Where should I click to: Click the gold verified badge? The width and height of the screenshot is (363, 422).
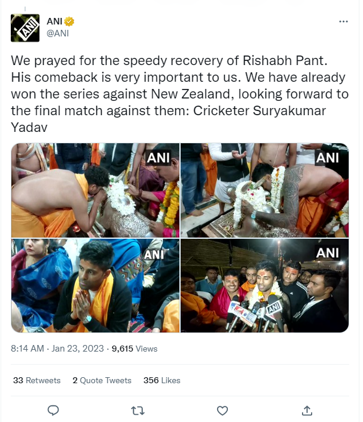tap(69, 21)
